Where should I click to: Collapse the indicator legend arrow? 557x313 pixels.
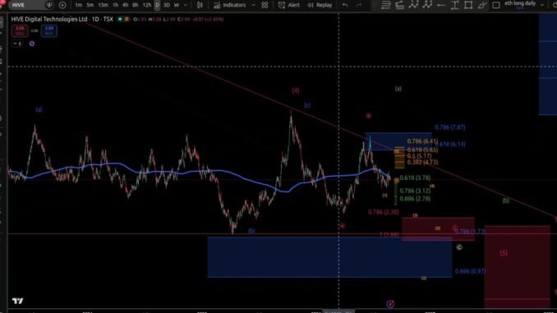pyautogui.click(x=17, y=44)
